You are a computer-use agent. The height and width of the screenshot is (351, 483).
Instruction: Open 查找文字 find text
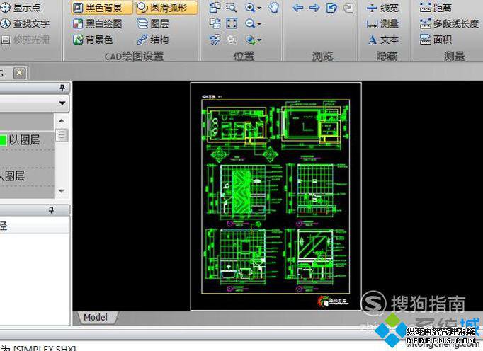25,24
